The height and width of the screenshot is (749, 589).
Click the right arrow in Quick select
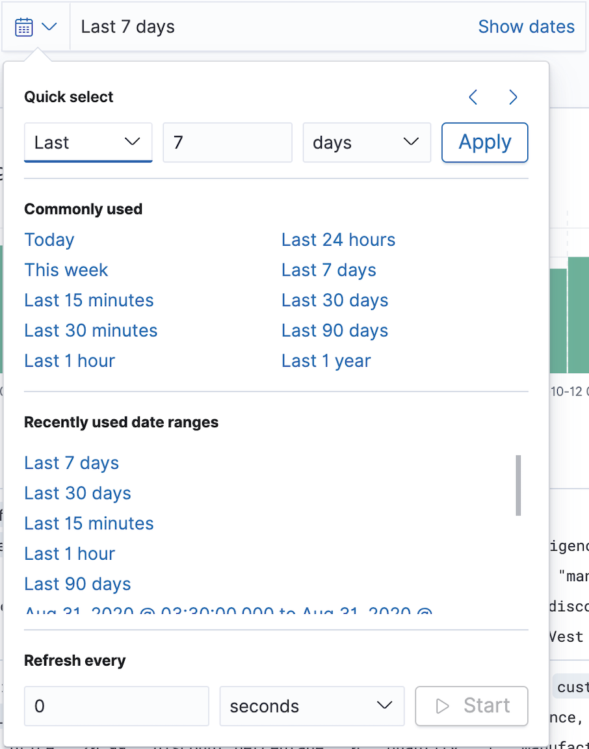tap(513, 97)
